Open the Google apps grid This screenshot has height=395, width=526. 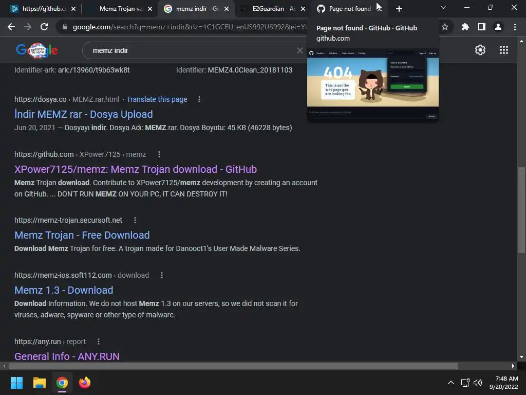click(x=503, y=50)
